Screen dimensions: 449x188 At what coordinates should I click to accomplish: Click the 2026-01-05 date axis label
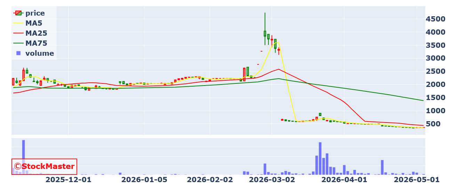click(144, 180)
